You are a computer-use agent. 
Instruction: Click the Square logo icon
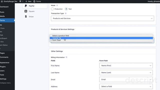26,11
